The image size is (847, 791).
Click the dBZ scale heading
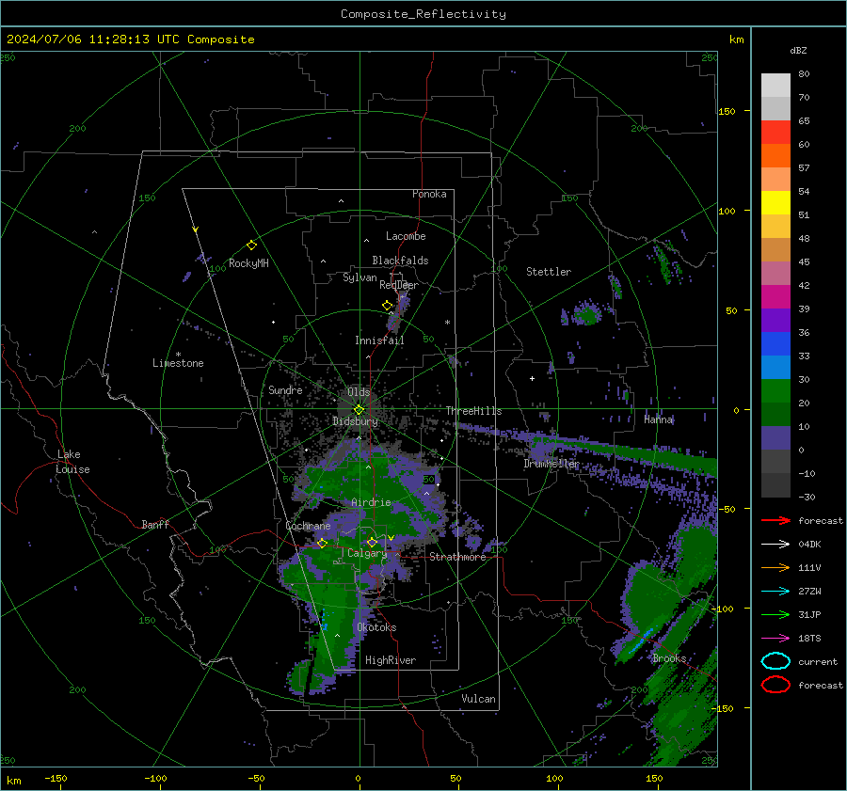pyautogui.click(x=798, y=51)
